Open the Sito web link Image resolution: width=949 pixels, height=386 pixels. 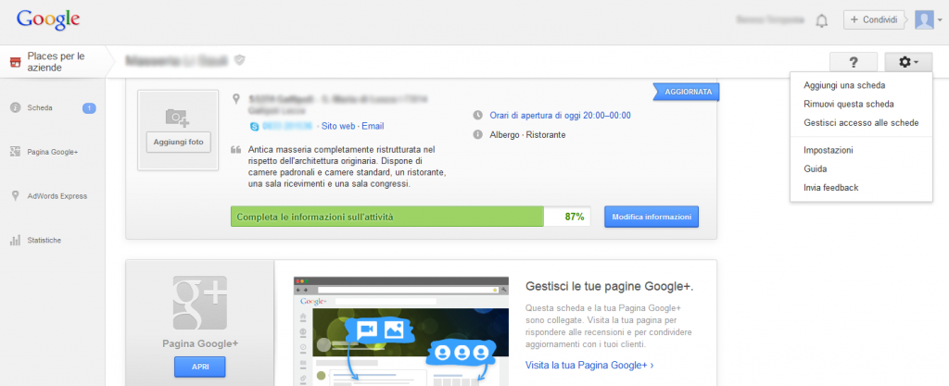point(337,126)
